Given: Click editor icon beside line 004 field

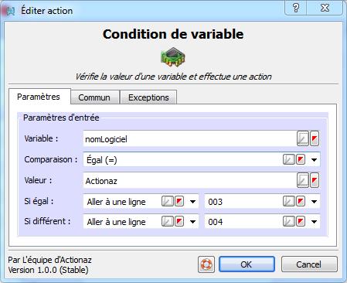Looking at the screenshot, I should [x=289, y=221].
